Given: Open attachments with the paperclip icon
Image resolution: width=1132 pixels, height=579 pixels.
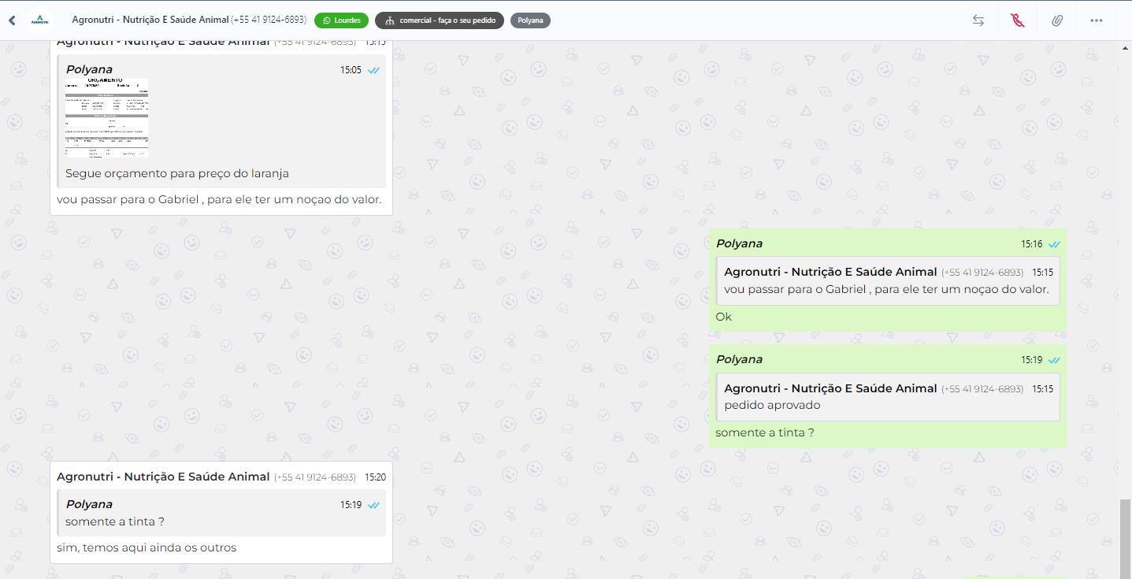Looking at the screenshot, I should (1057, 20).
